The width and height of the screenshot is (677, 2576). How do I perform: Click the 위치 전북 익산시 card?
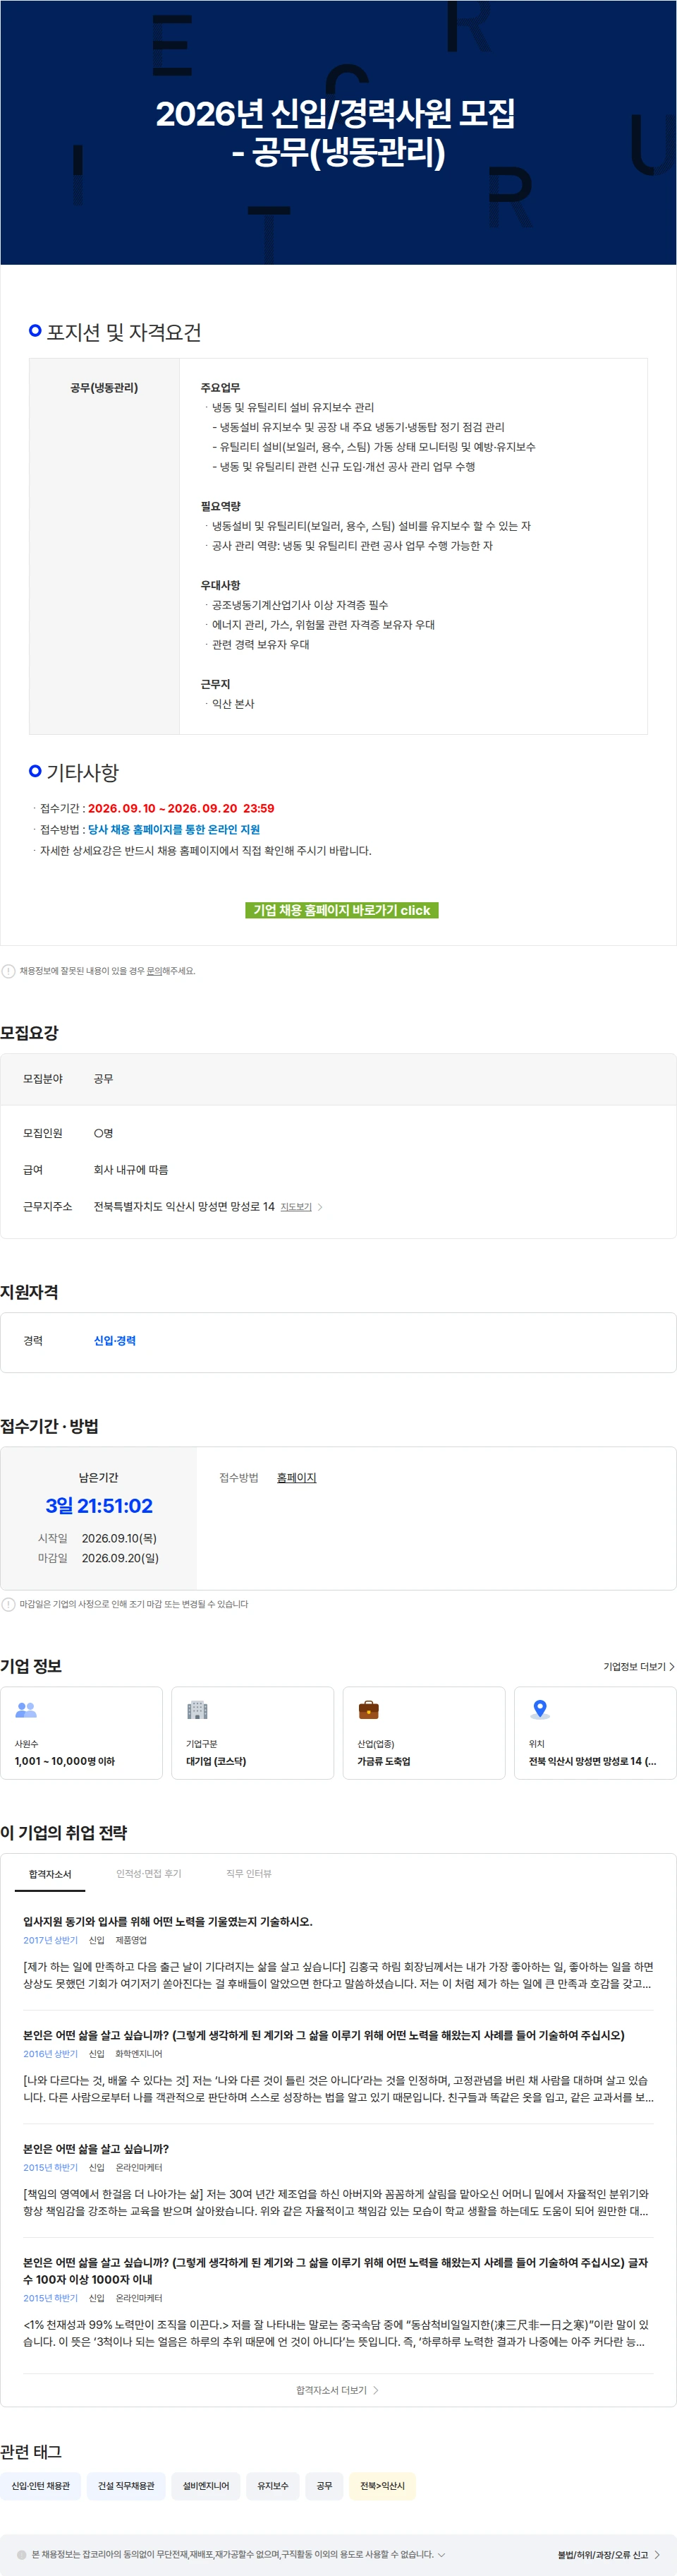595,1733
